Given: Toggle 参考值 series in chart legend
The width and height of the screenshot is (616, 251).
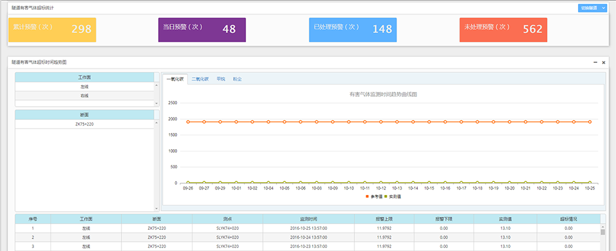Looking at the screenshot, I should 373,196.
